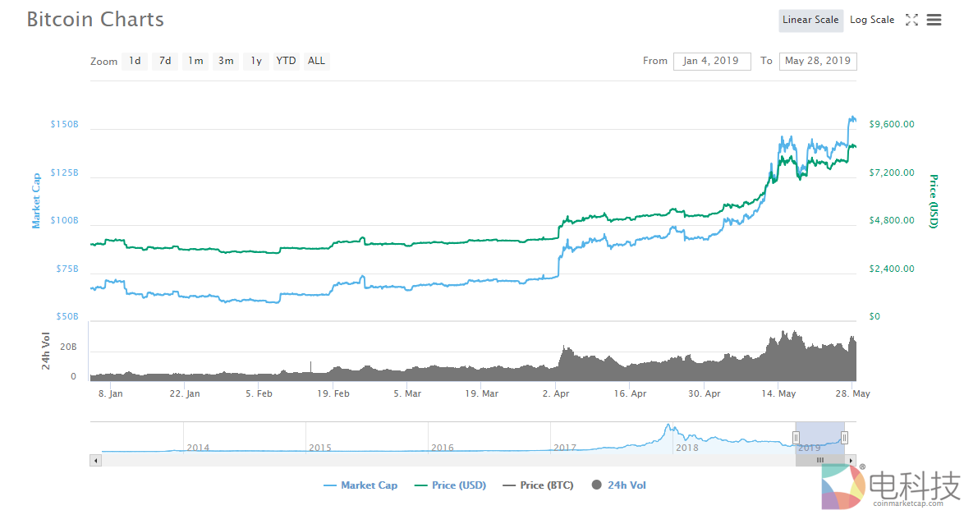This screenshot has width=964, height=515.
Task: Set zoom to 1m
Action: [x=195, y=61]
